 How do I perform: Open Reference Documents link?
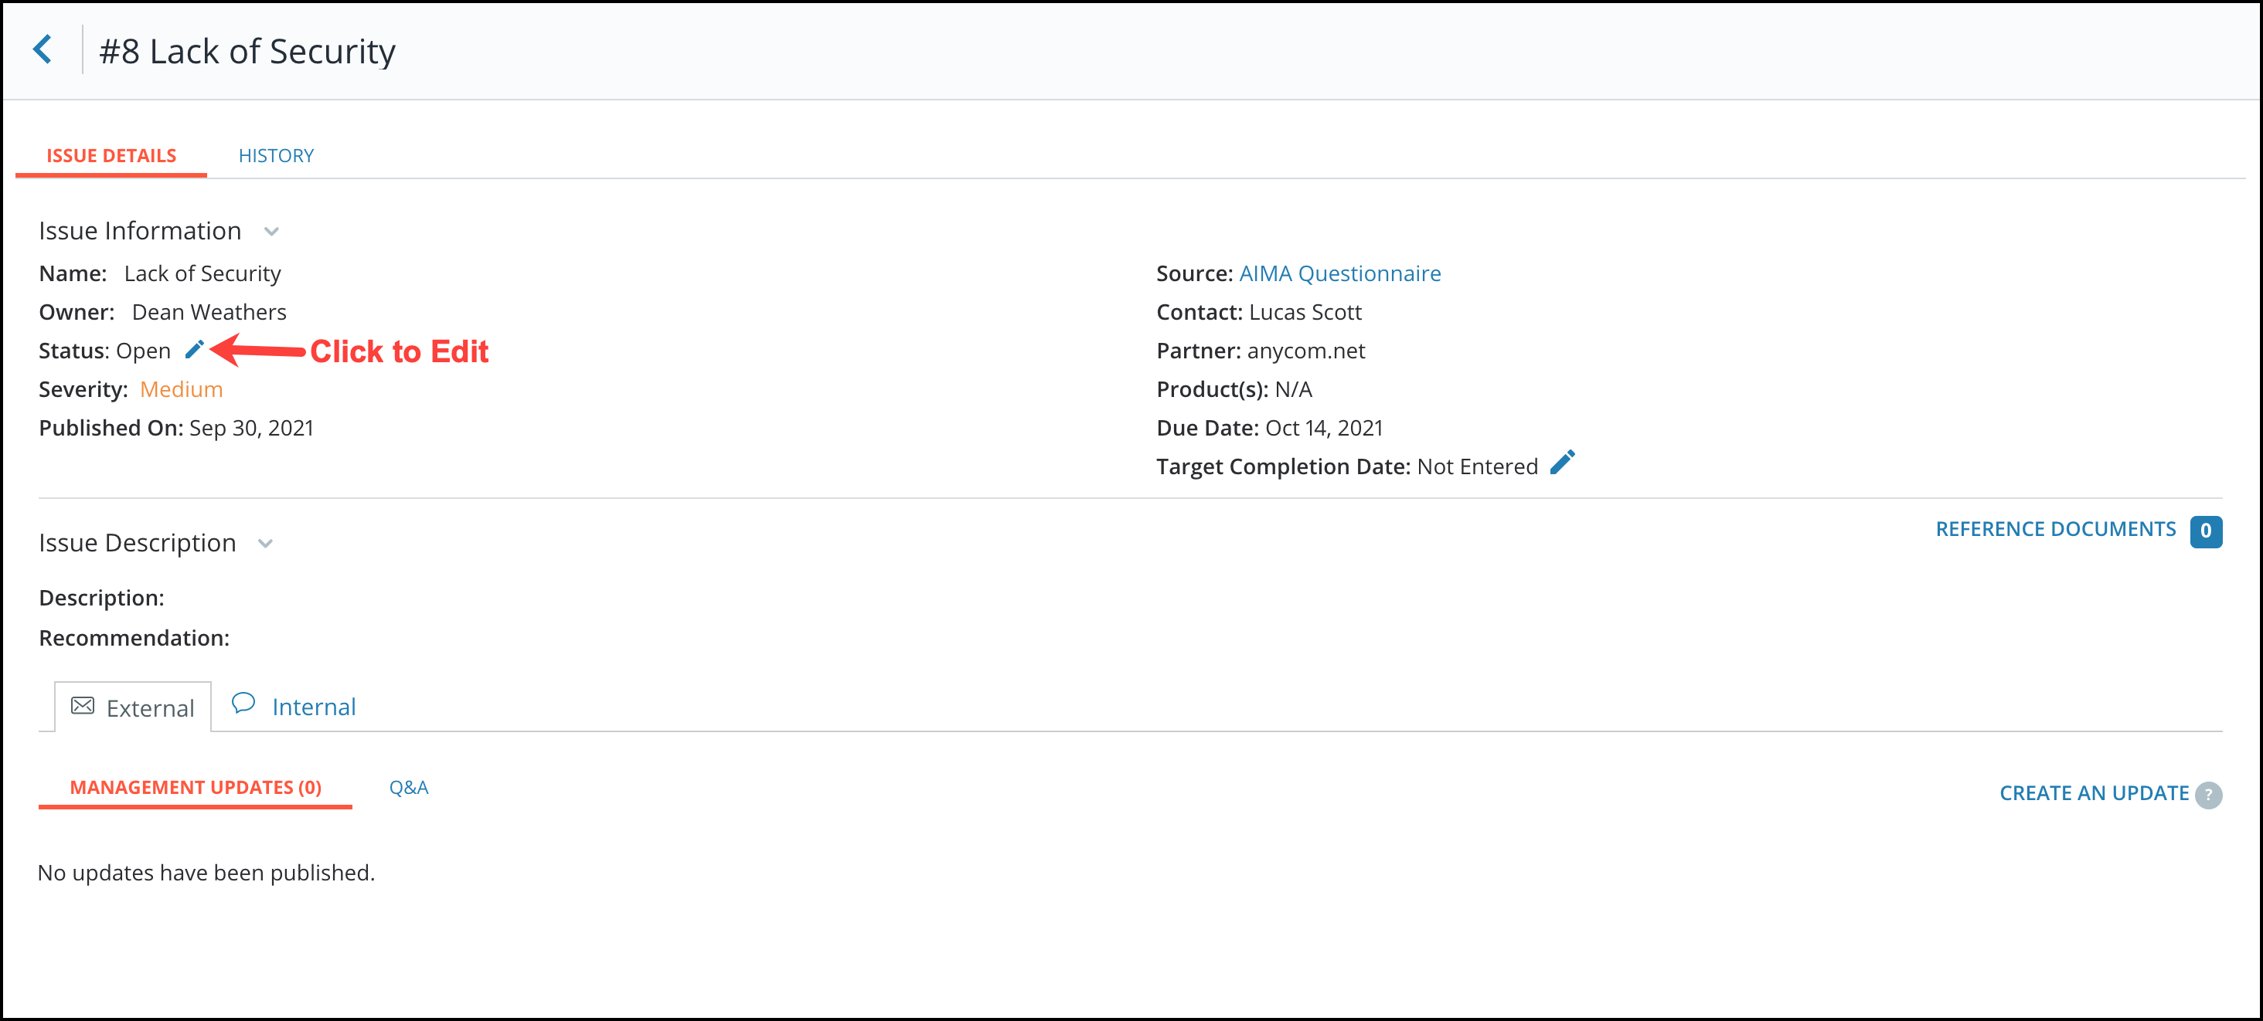[x=2056, y=529]
